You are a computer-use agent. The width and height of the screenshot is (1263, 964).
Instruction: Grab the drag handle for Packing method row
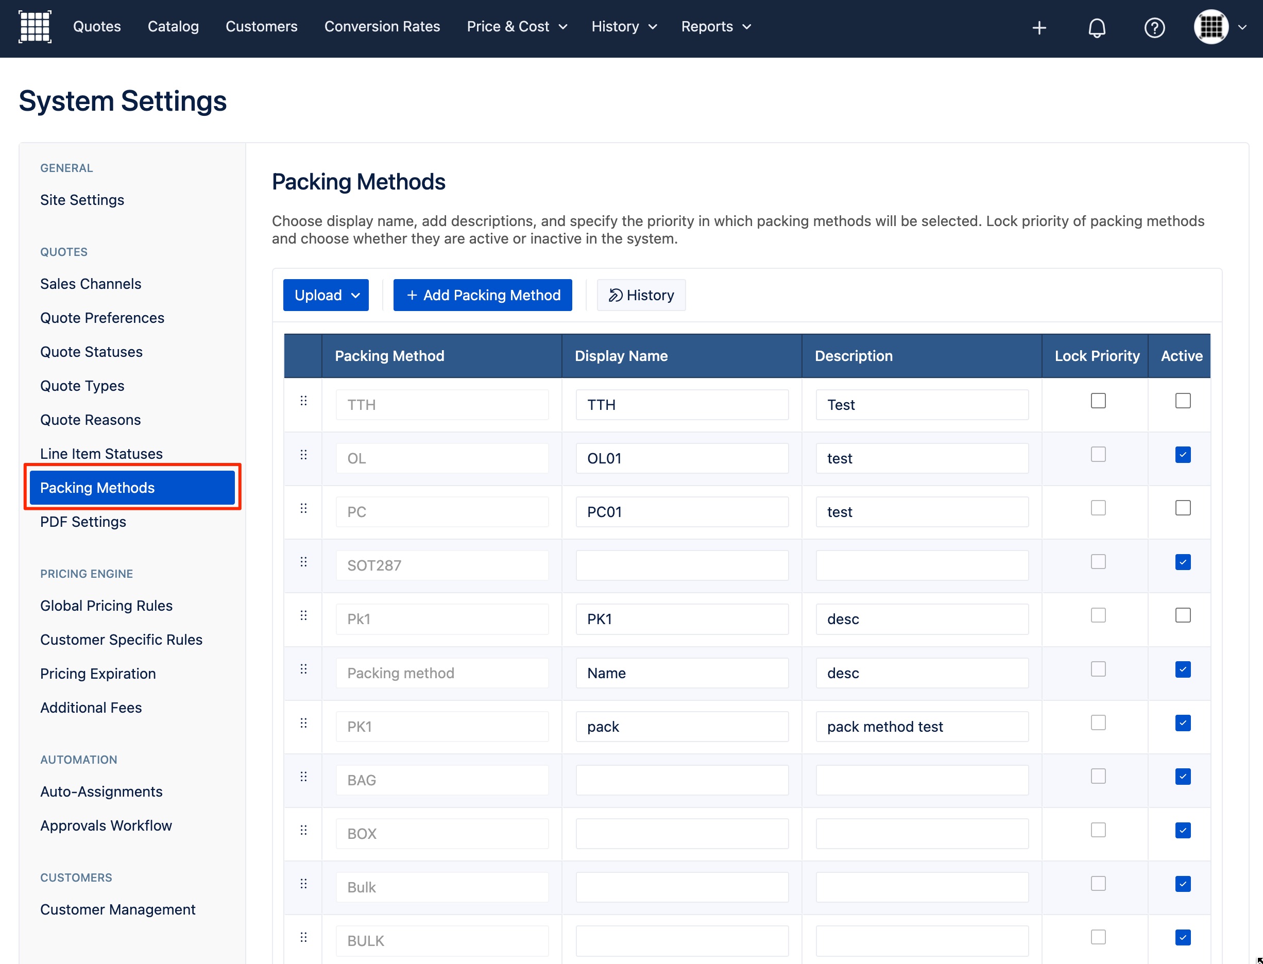click(303, 669)
